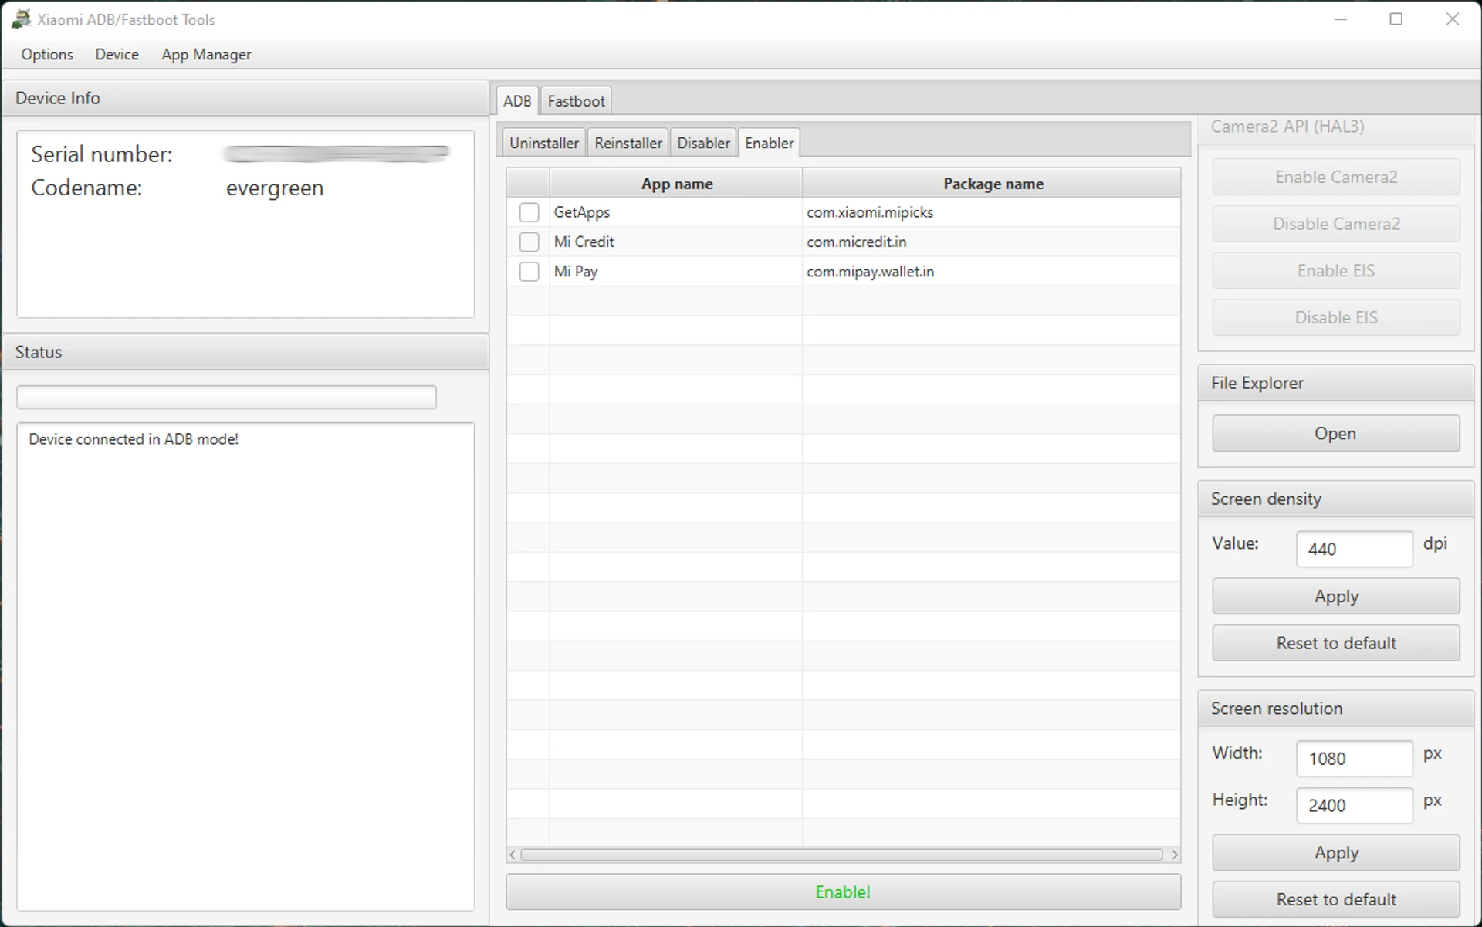Select the GetApps app name cell
This screenshot has width=1482, height=927.
click(x=675, y=212)
